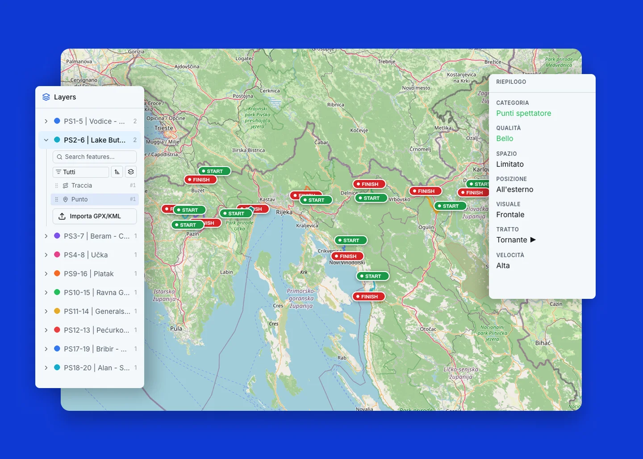Click the FINISH marker above Novi Vinodolski
This screenshot has width=643, height=459.
[347, 256]
